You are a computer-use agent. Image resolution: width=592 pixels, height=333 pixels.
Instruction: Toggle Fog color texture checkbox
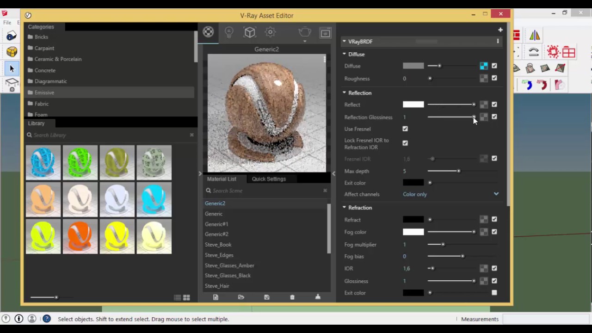(494, 232)
